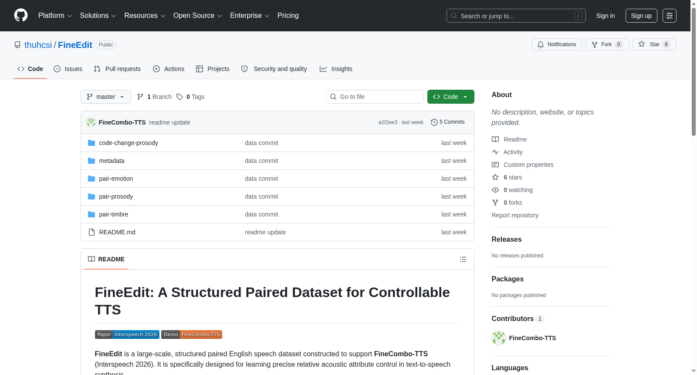Open the Pricing page
The width and height of the screenshot is (697, 375).
click(288, 16)
